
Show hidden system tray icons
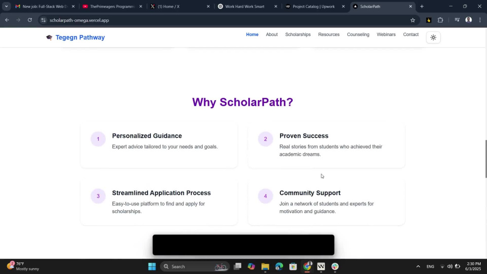(x=418, y=267)
